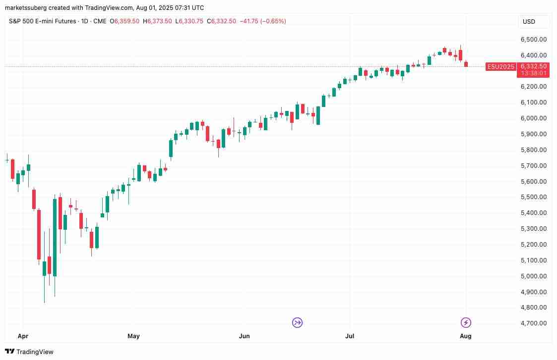Click the red ESU2025 symbol label

click(500, 67)
